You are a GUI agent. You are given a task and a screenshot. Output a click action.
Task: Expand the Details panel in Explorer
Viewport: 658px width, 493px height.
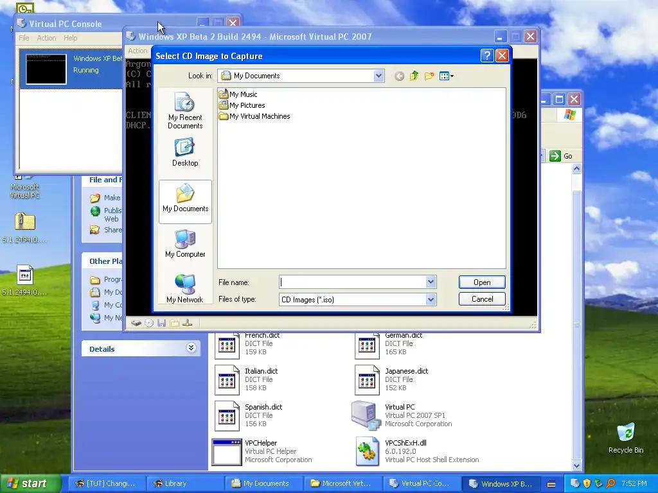191,348
